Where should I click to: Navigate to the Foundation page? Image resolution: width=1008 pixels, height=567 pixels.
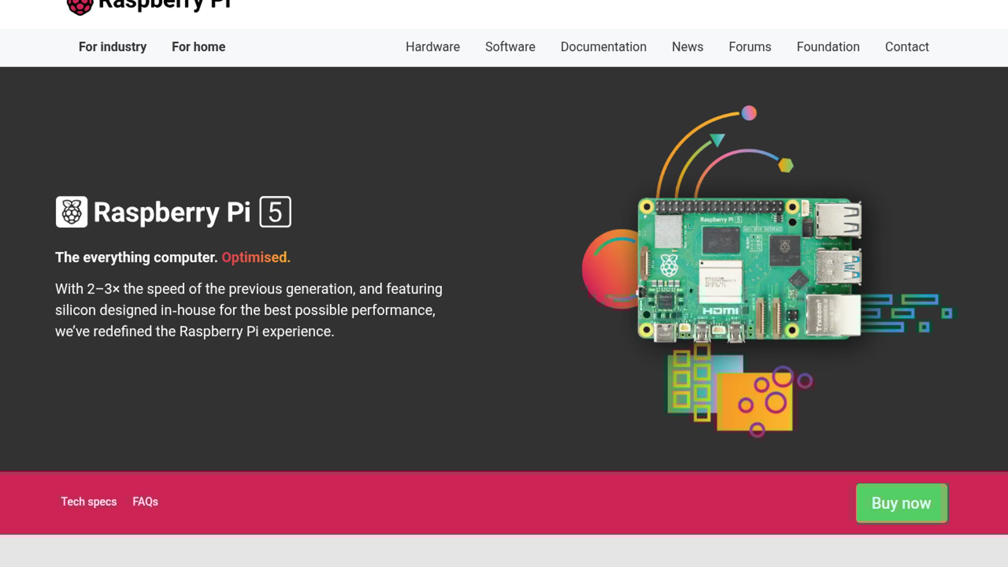[828, 47]
